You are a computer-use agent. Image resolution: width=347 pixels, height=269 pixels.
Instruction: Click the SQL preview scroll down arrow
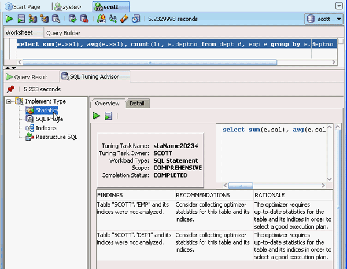coord(329,179)
